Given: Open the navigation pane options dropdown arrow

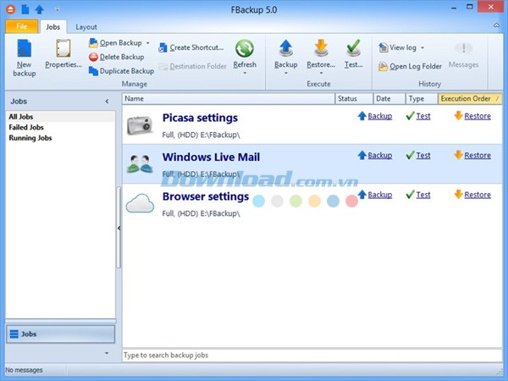Looking at the screenshot, I should click(x=107, y=353).
